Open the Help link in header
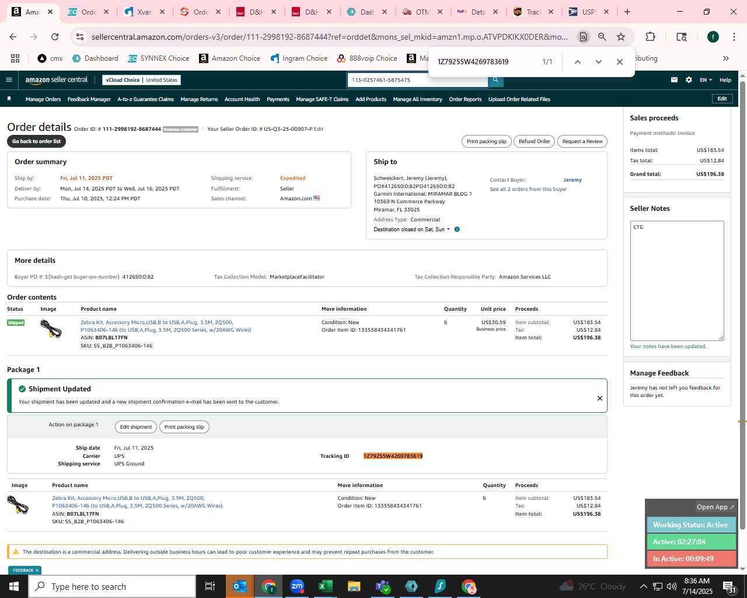Viewport: 747px width, 598px height. point(725,80)
